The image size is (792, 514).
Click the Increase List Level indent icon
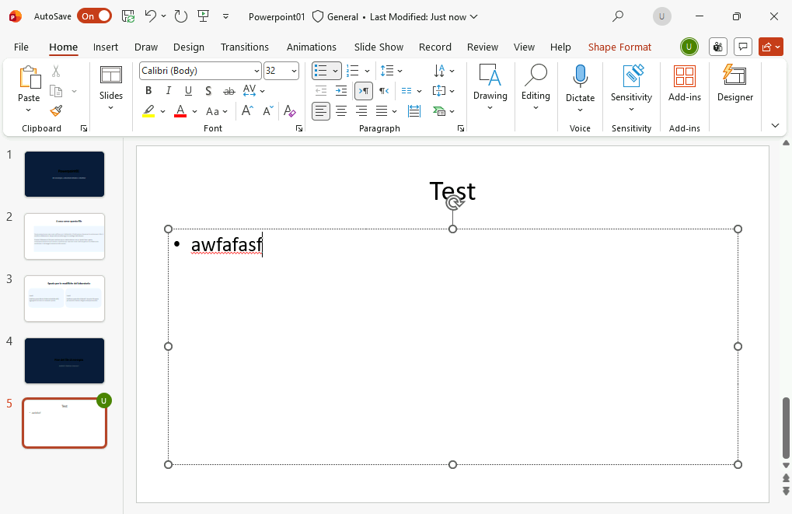(341, 91)
